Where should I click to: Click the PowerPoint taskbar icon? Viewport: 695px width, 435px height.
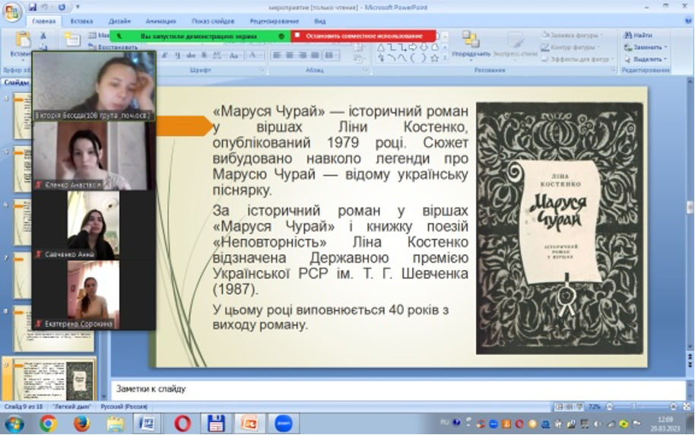248,423
